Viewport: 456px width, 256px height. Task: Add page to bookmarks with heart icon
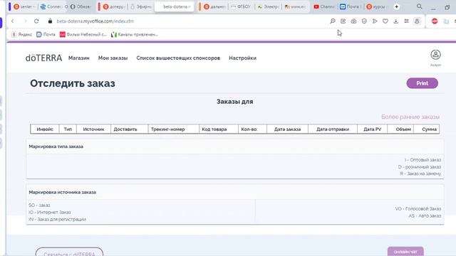(x=385, y=21)
